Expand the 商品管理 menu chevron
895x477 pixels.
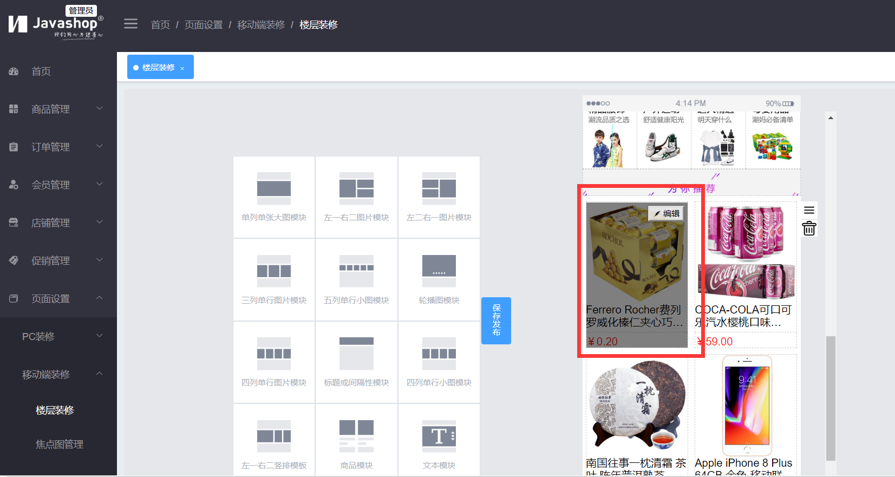click(100, 108)
